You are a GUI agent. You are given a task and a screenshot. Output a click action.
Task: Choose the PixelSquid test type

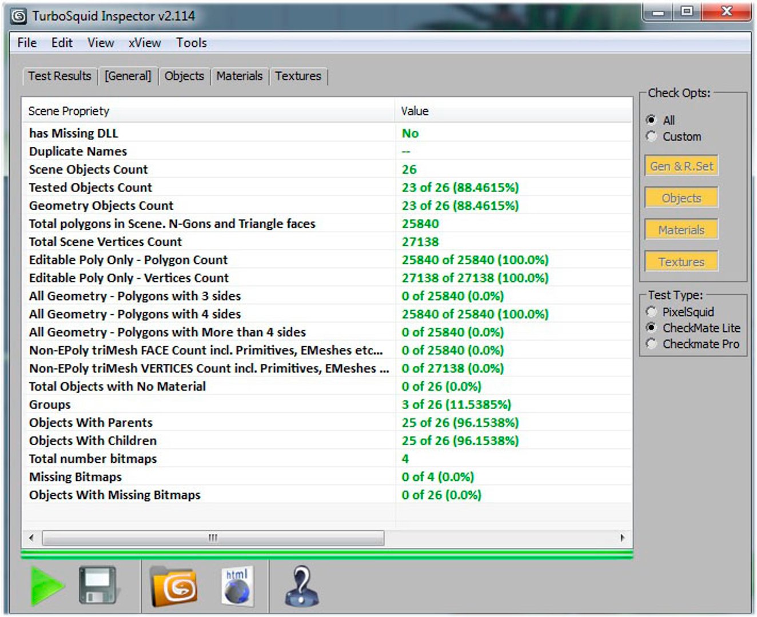(x=680, y=312)
